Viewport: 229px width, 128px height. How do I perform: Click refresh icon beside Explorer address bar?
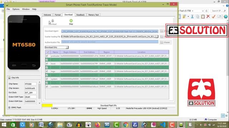(x=206, y=11)
